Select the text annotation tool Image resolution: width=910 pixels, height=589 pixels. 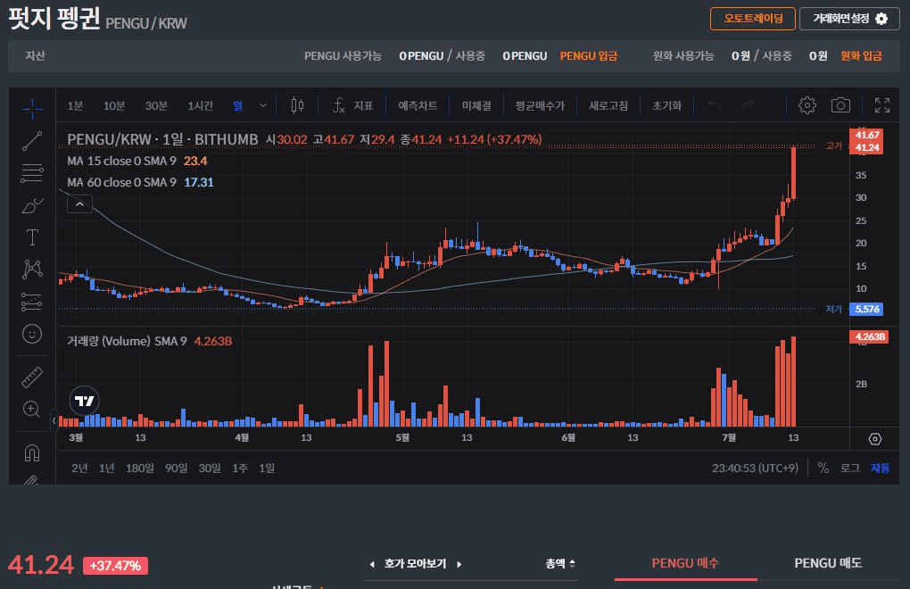click(32, 237)
